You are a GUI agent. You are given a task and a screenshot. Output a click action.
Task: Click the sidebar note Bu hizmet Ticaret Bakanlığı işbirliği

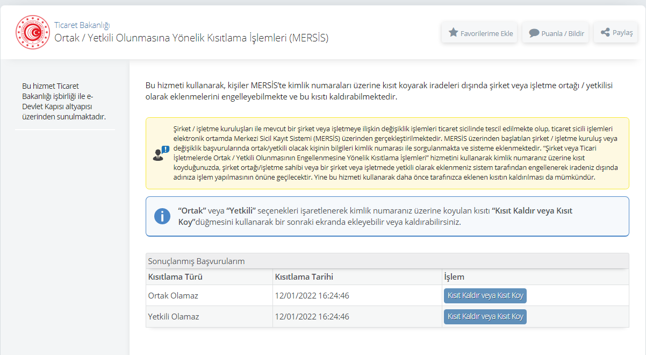click(64, 101)
